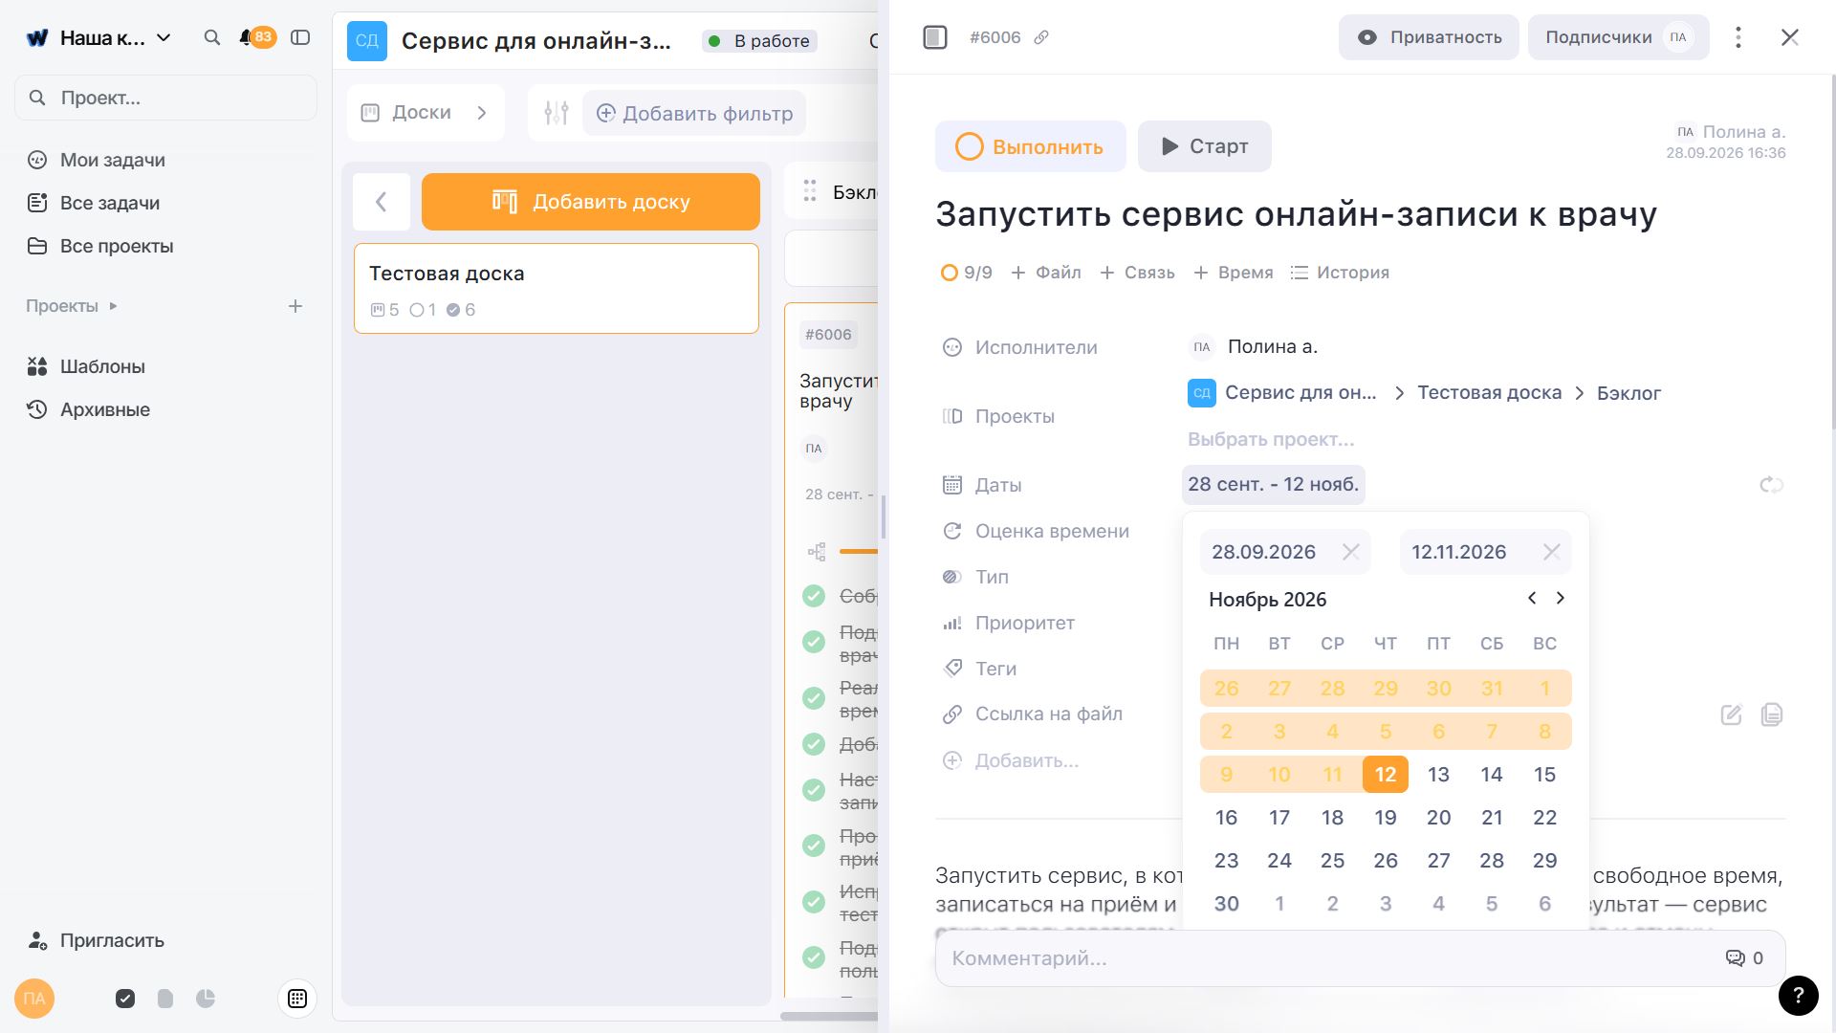Add a file via Файл
This screenshot has height=1033, width=1836.
click(1046, 273)
